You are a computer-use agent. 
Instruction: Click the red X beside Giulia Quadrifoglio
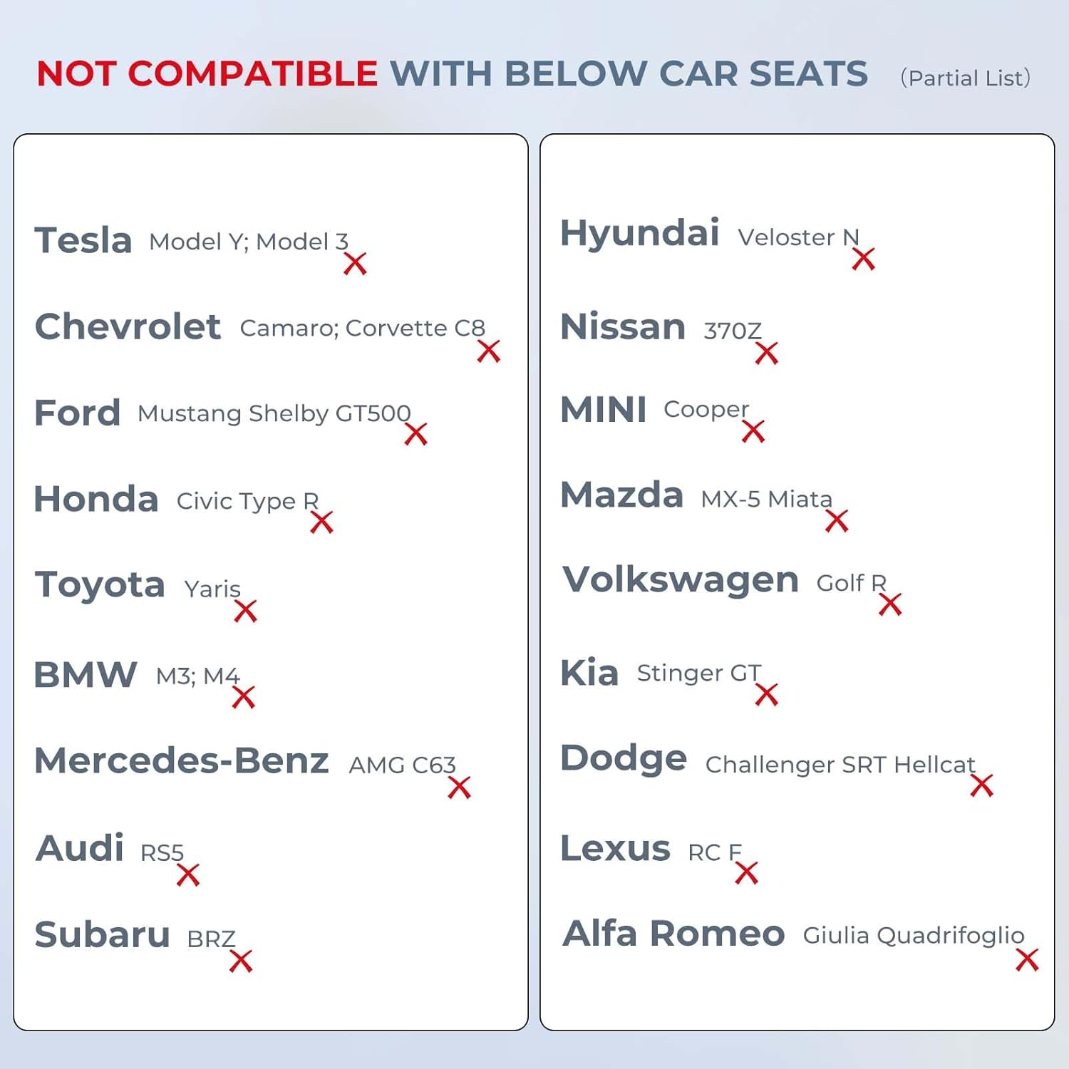pos(1027,960)
